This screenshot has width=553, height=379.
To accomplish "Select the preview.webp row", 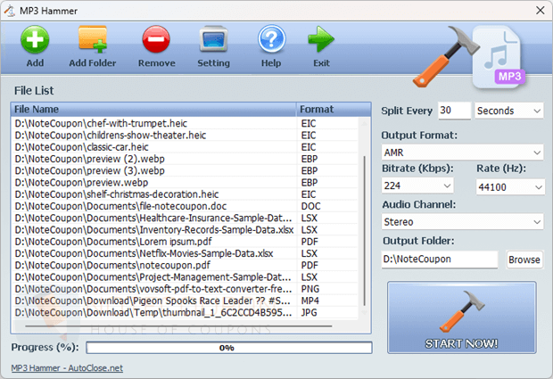I will tap(186, 182).
